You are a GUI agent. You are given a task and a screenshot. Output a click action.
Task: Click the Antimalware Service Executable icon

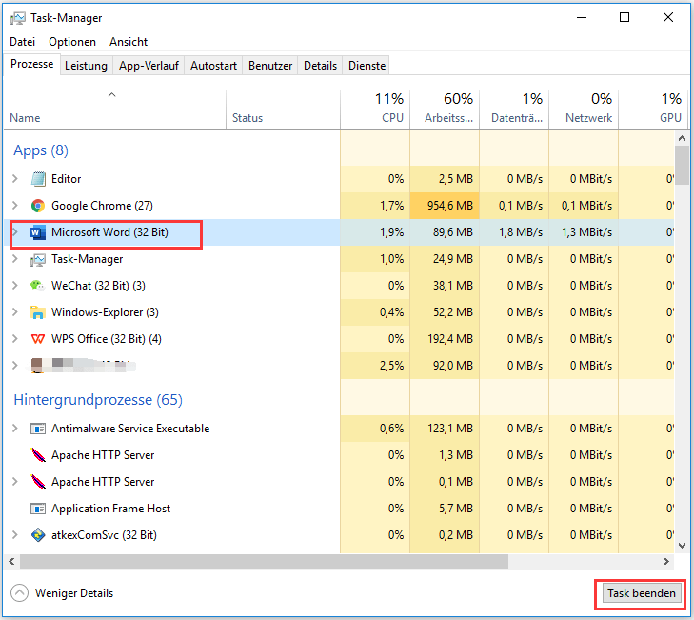pos(38,429)
